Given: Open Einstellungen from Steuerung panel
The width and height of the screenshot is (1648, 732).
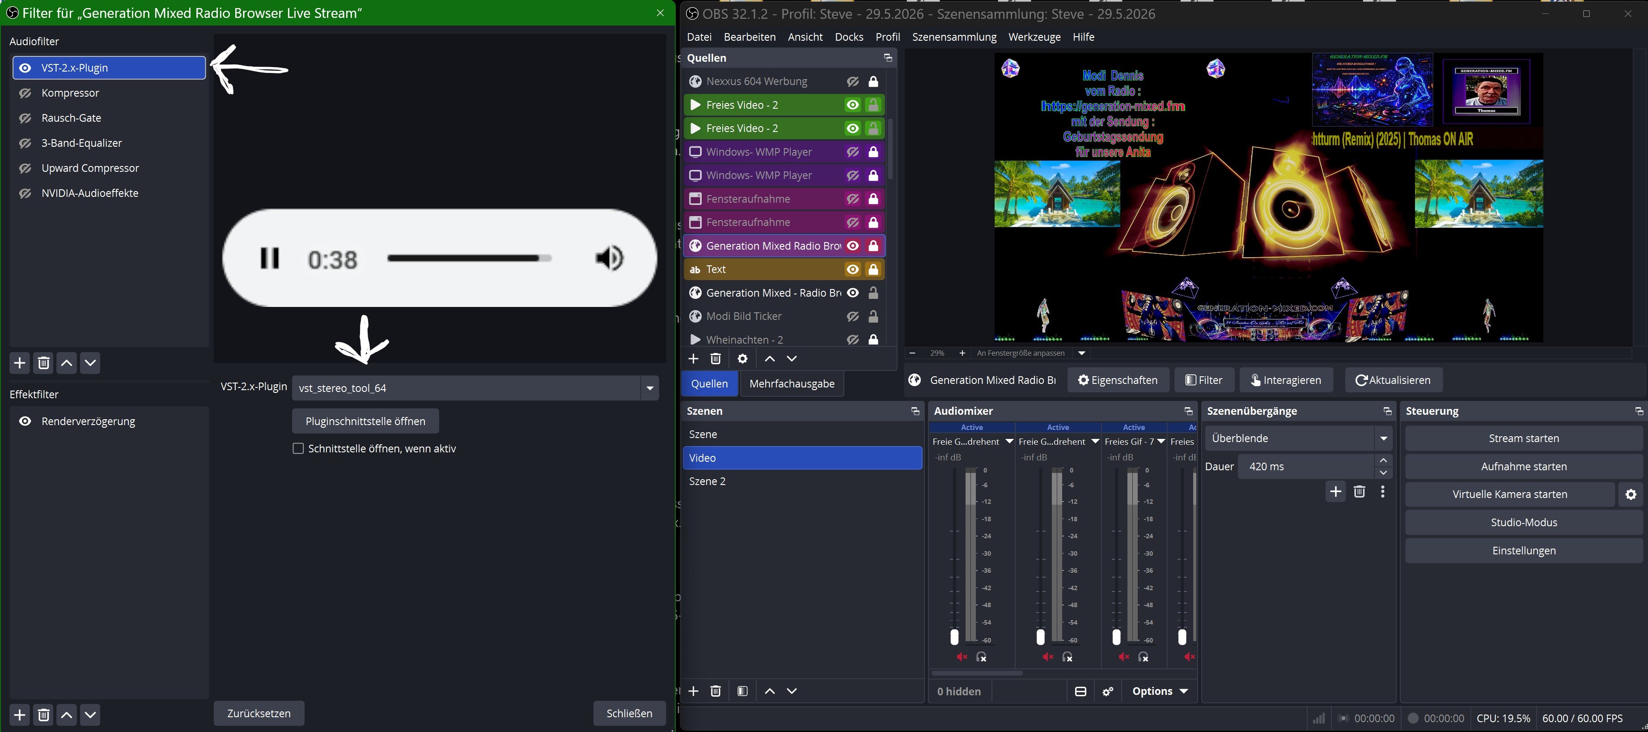Looking at the screenshot, I should (x=1524, y=551).
